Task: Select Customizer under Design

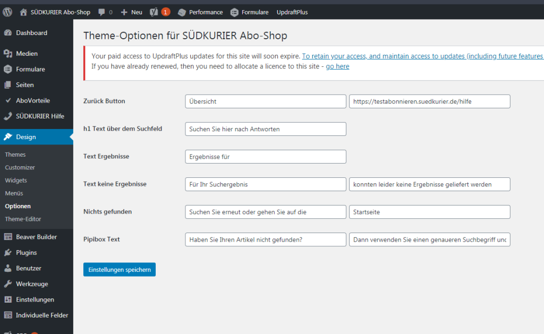Action: [x=20, y=167]
